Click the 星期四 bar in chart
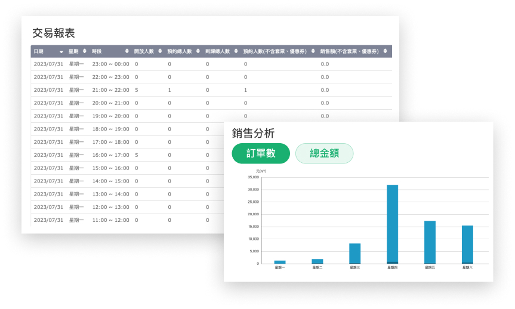This screenshot has width=515, height=309. tap(392, 224)
